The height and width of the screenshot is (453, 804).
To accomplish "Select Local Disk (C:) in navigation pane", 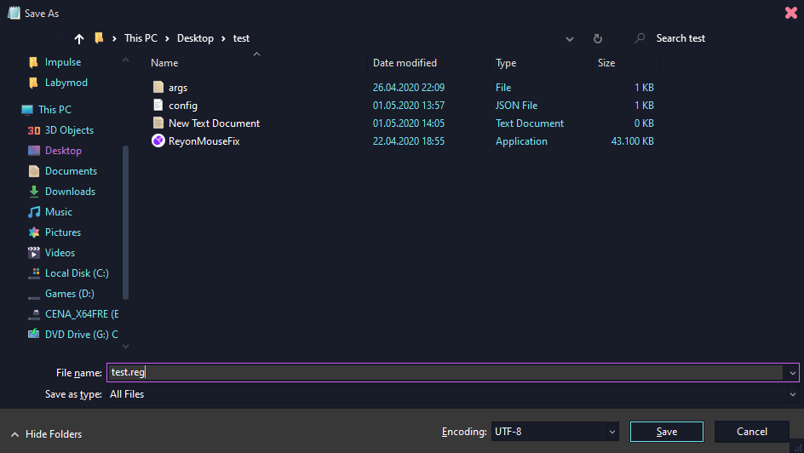I will 77,273.
